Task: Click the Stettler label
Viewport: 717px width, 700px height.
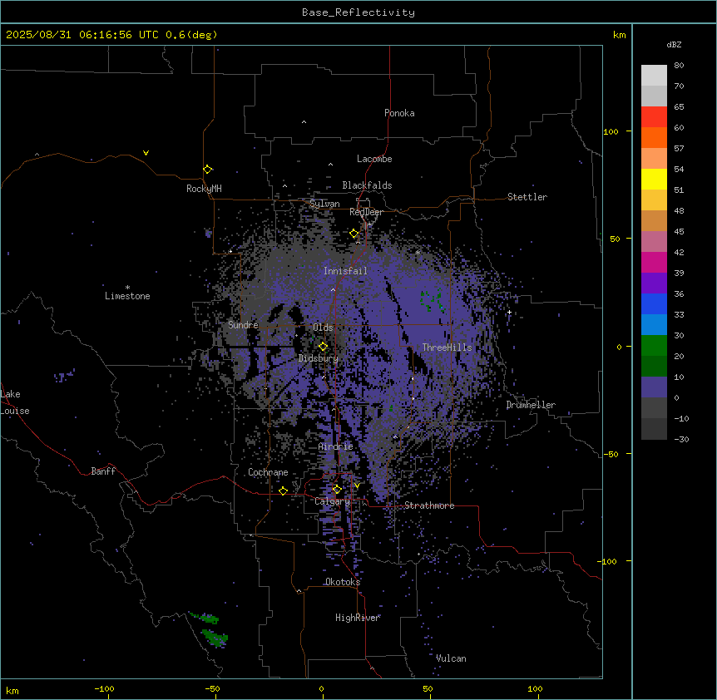Action: [527, 197]
